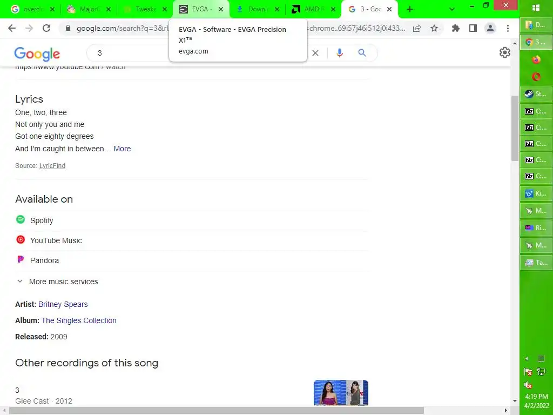Go to Google home via the logo
The height and width of the screenshot is (415, 553).
coord(37,53)
